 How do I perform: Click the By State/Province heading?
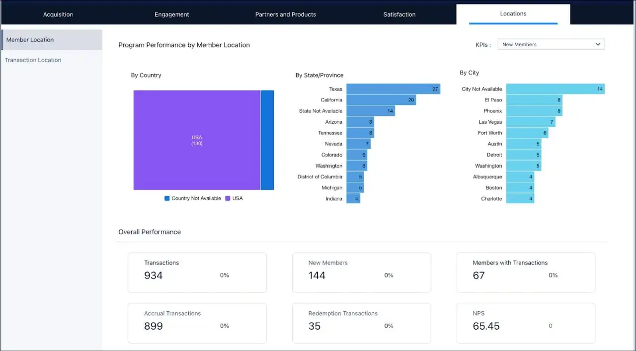319,75
